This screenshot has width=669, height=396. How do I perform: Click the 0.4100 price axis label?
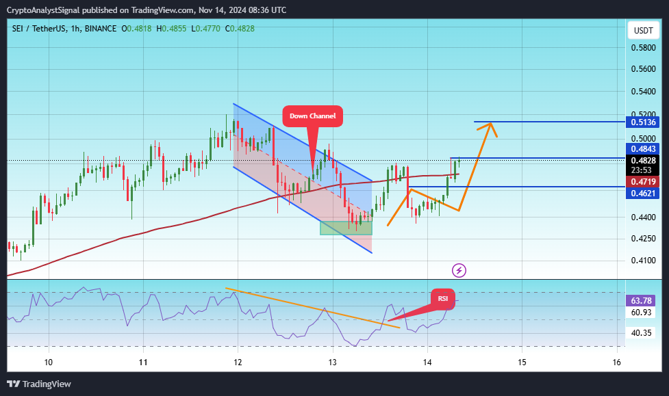(644, 261)
